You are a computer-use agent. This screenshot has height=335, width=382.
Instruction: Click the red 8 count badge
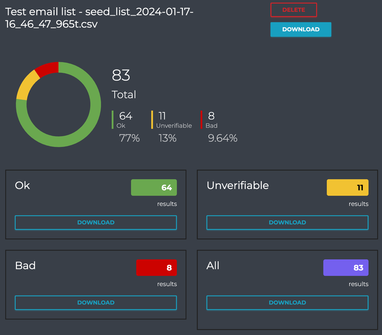pos(157,268)
